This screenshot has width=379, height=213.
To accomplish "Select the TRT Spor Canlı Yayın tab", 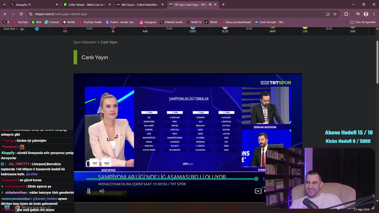I will (193, 4).
